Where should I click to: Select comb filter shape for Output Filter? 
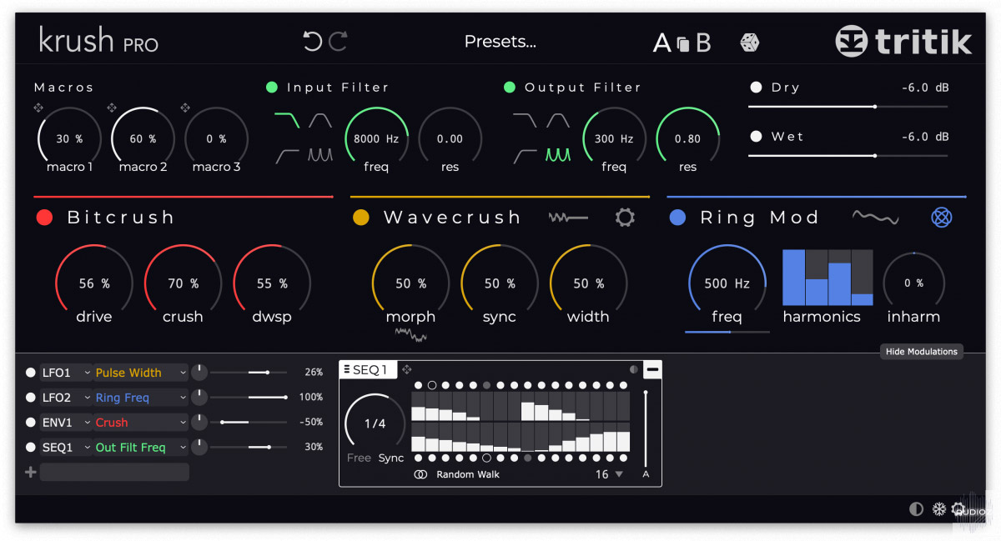[557, 155]
